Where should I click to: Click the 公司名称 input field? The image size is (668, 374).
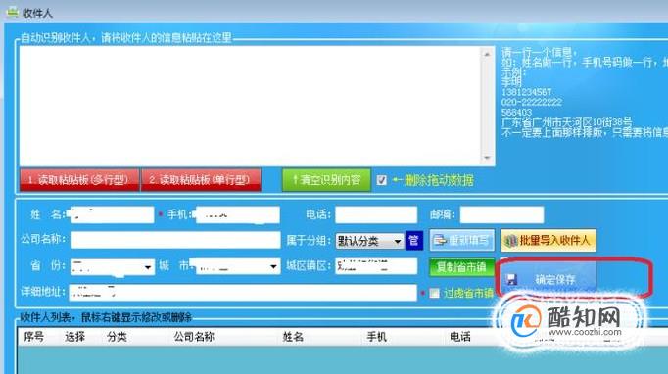point(175,240)
